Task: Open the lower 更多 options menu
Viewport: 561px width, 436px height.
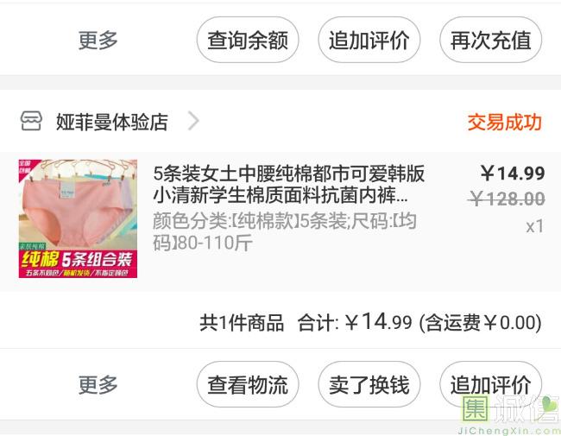Action: pos(98,384)
